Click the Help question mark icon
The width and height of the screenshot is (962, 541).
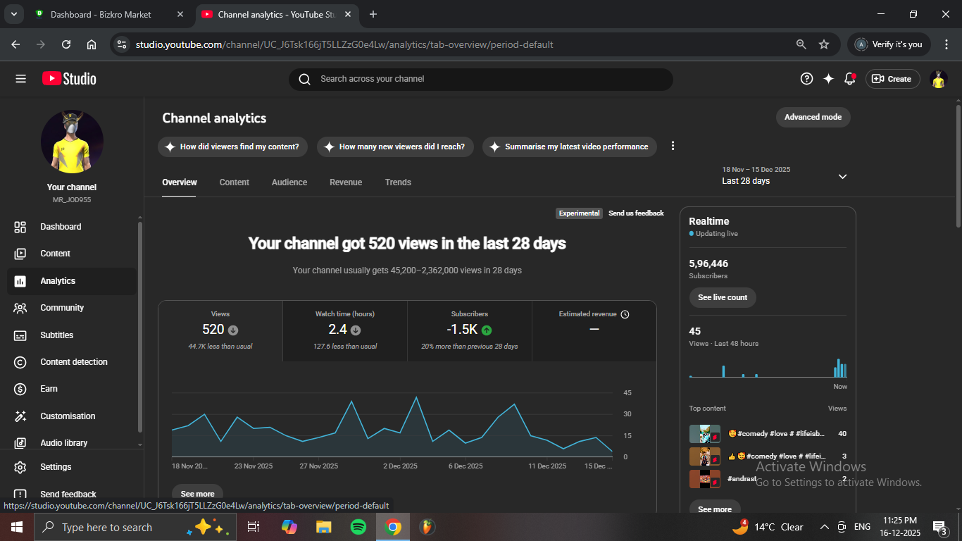[x=806, y=79]
